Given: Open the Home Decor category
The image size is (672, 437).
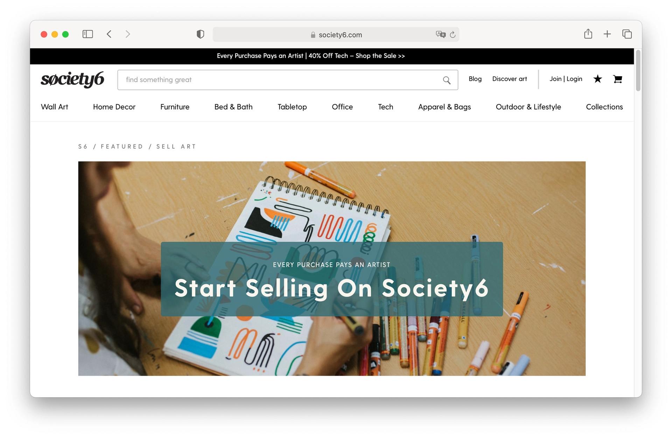Looking at the screenshot, I should pyautogui.click(x=114, y=107).
